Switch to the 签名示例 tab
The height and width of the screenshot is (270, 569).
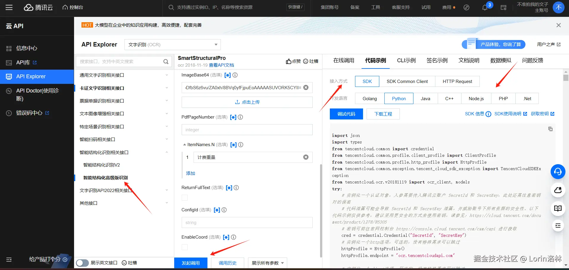click(x=437, y=60)
